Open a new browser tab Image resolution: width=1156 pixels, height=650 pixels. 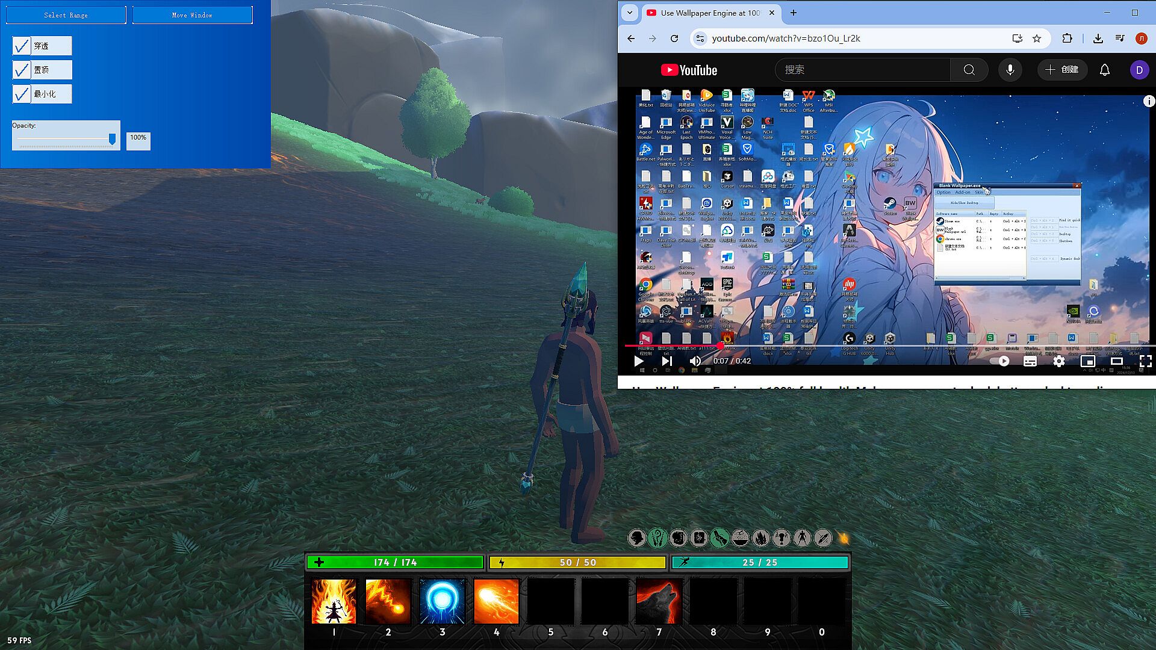point(794,13)
